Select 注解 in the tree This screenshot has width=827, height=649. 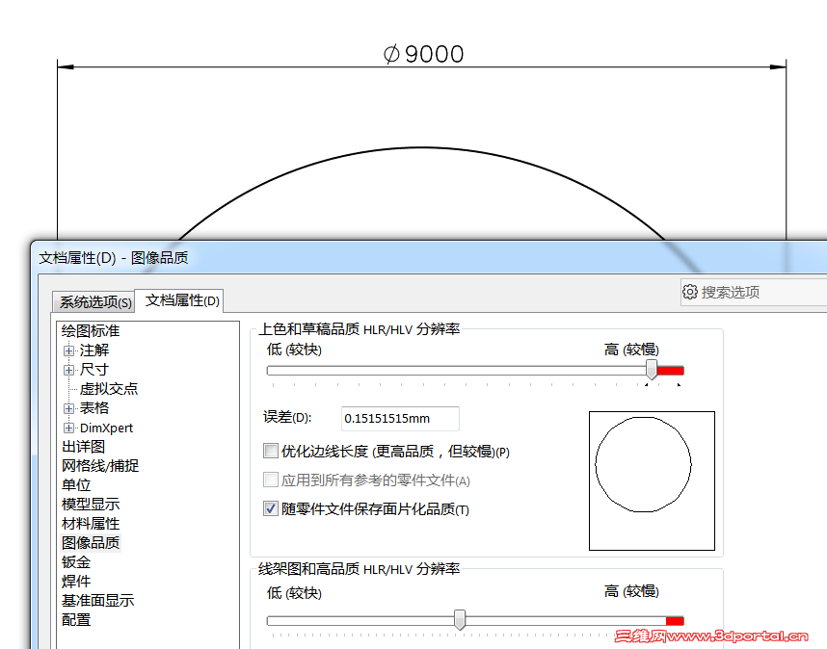click(94, 350)
